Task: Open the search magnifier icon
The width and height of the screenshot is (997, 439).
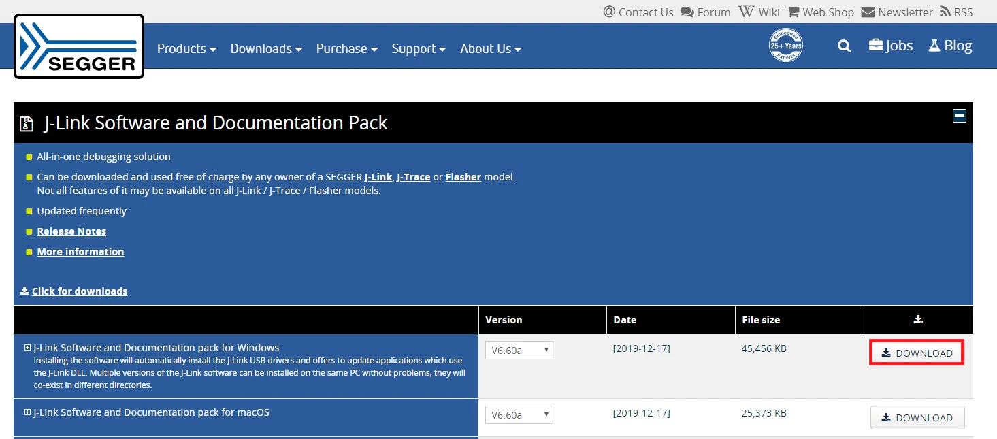Action: coord(844,46)
